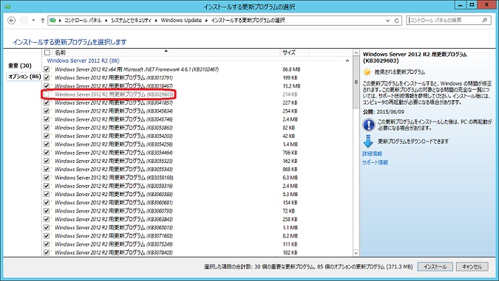Uncheck the .NET Framework 4.6.1 KB3102467 update
This screenshot has width=499, height=281.
pos(47,69)
